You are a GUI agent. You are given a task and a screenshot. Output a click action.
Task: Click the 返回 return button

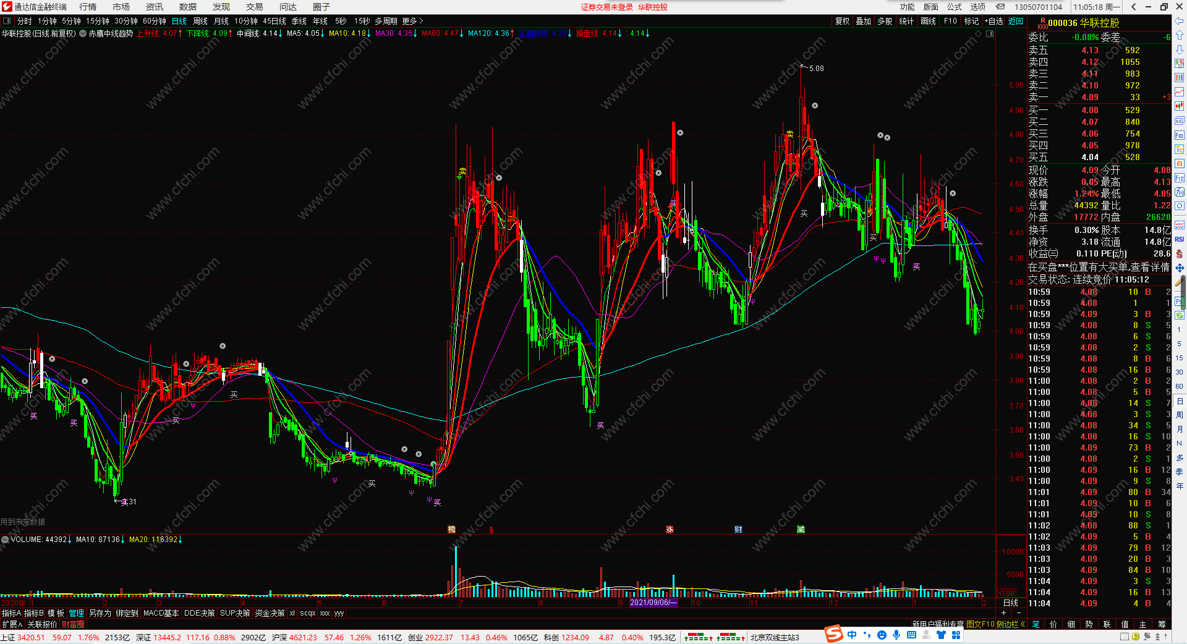click(x=1016, y=21)
